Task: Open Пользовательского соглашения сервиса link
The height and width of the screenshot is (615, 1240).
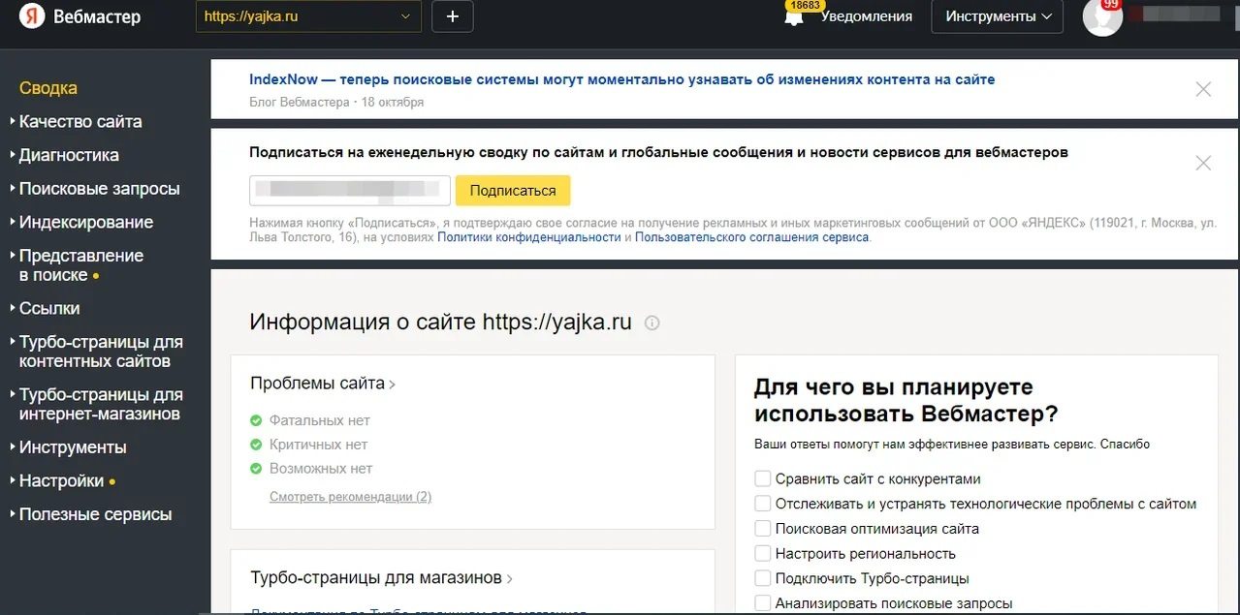Action: pyautogui.click(x=752, y=237)
